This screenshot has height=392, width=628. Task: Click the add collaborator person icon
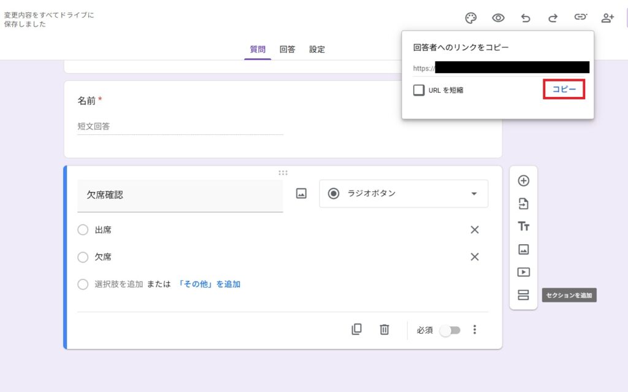(607, 18)
